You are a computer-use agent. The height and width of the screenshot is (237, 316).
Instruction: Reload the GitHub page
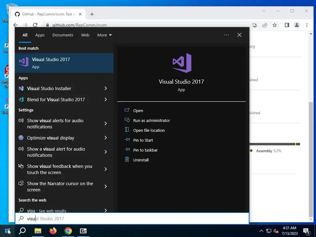(35, 25)
